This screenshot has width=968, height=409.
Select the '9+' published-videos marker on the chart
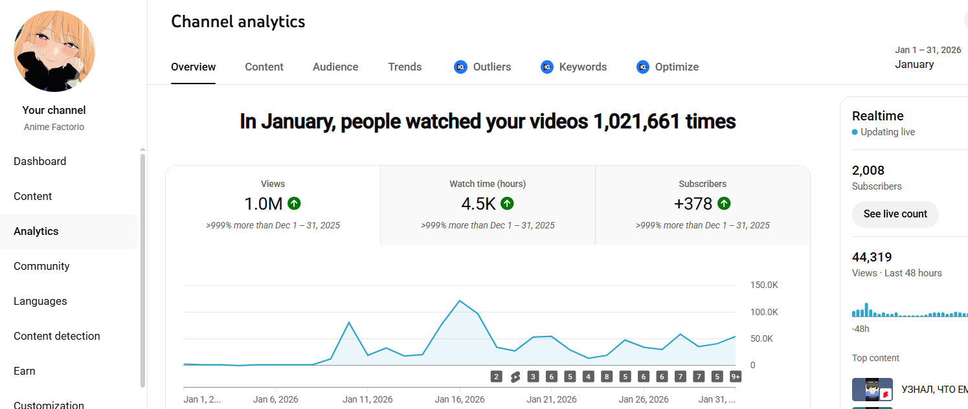click(x=736, y=377)
